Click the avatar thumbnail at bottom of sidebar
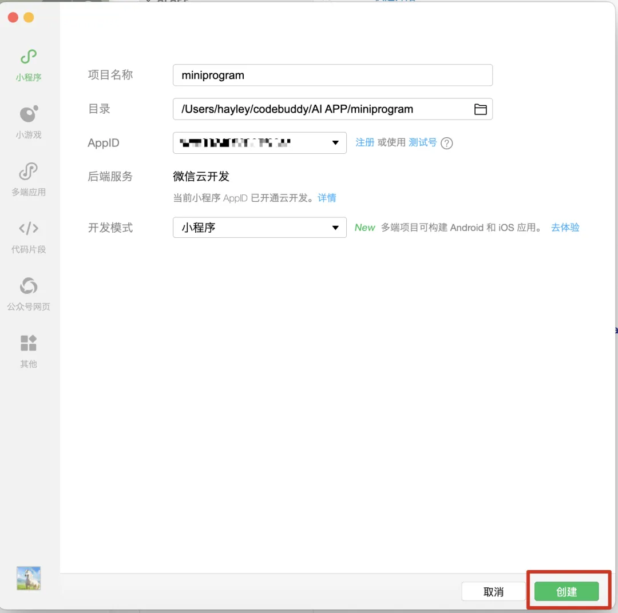618x613 pixels. click(x=28, y=578)
